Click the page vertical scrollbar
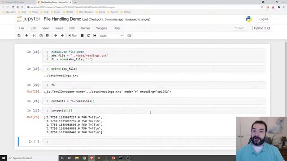 pos(286,79)
